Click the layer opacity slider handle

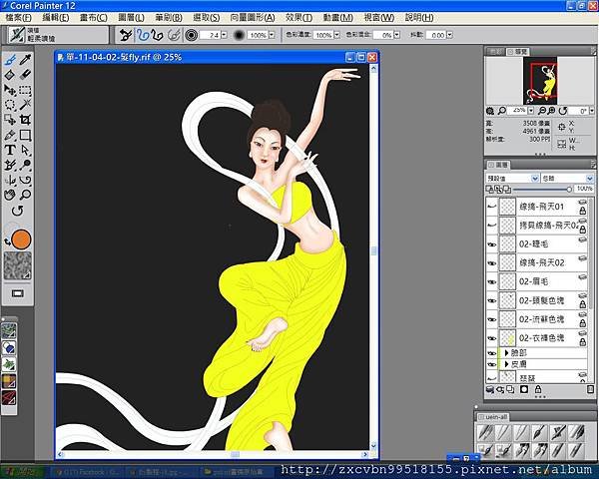click(569, 189)
